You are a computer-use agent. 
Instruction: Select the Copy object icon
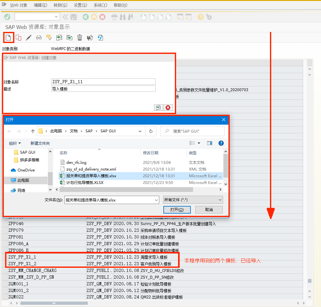tap(18, 38)
